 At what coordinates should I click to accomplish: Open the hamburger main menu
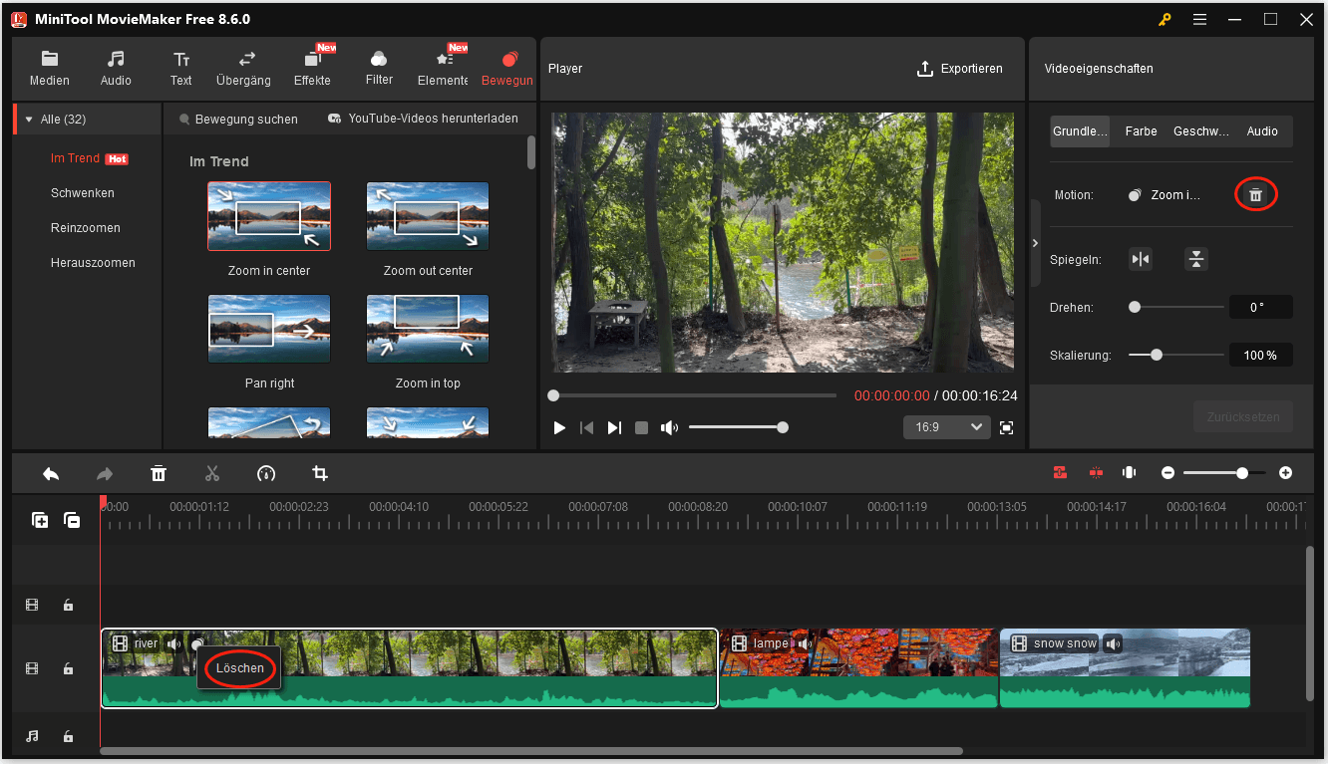(x=1199, y=19)
